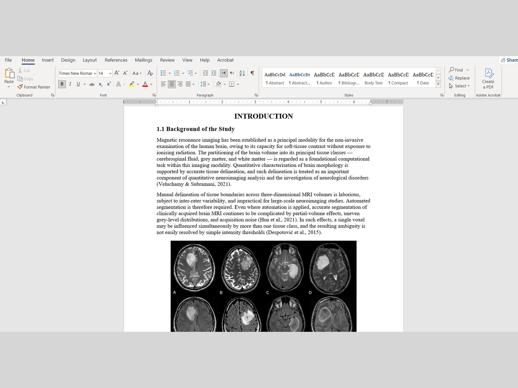This screenshot has height=388, width=518.
Task: Decrease font size with Shrink Font icon
Action: (125, 73)
